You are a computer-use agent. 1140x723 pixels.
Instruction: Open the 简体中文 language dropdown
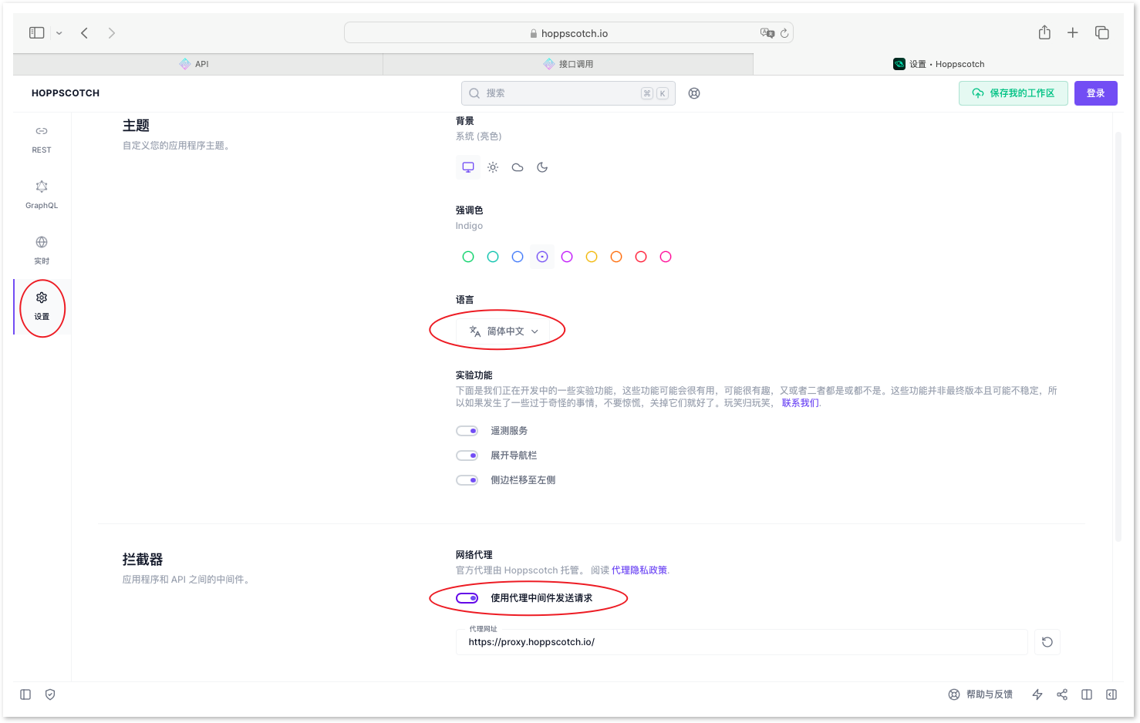(504, 331)
